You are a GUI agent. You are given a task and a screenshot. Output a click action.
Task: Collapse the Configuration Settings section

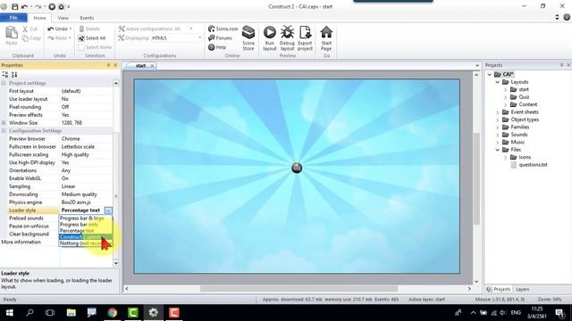(4, 131)
